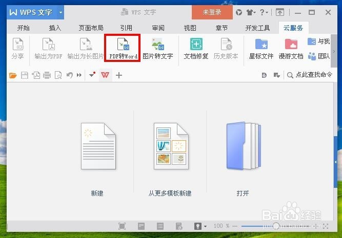Click the skin shirt icon in title bar
342x238 pixels.
[x=250, y=12]
